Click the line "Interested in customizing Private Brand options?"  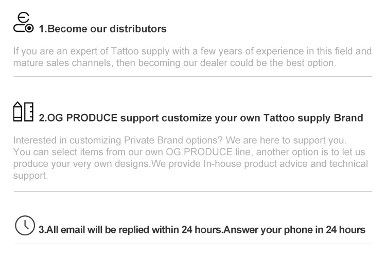pyautogui.click(x=180, y=140)
